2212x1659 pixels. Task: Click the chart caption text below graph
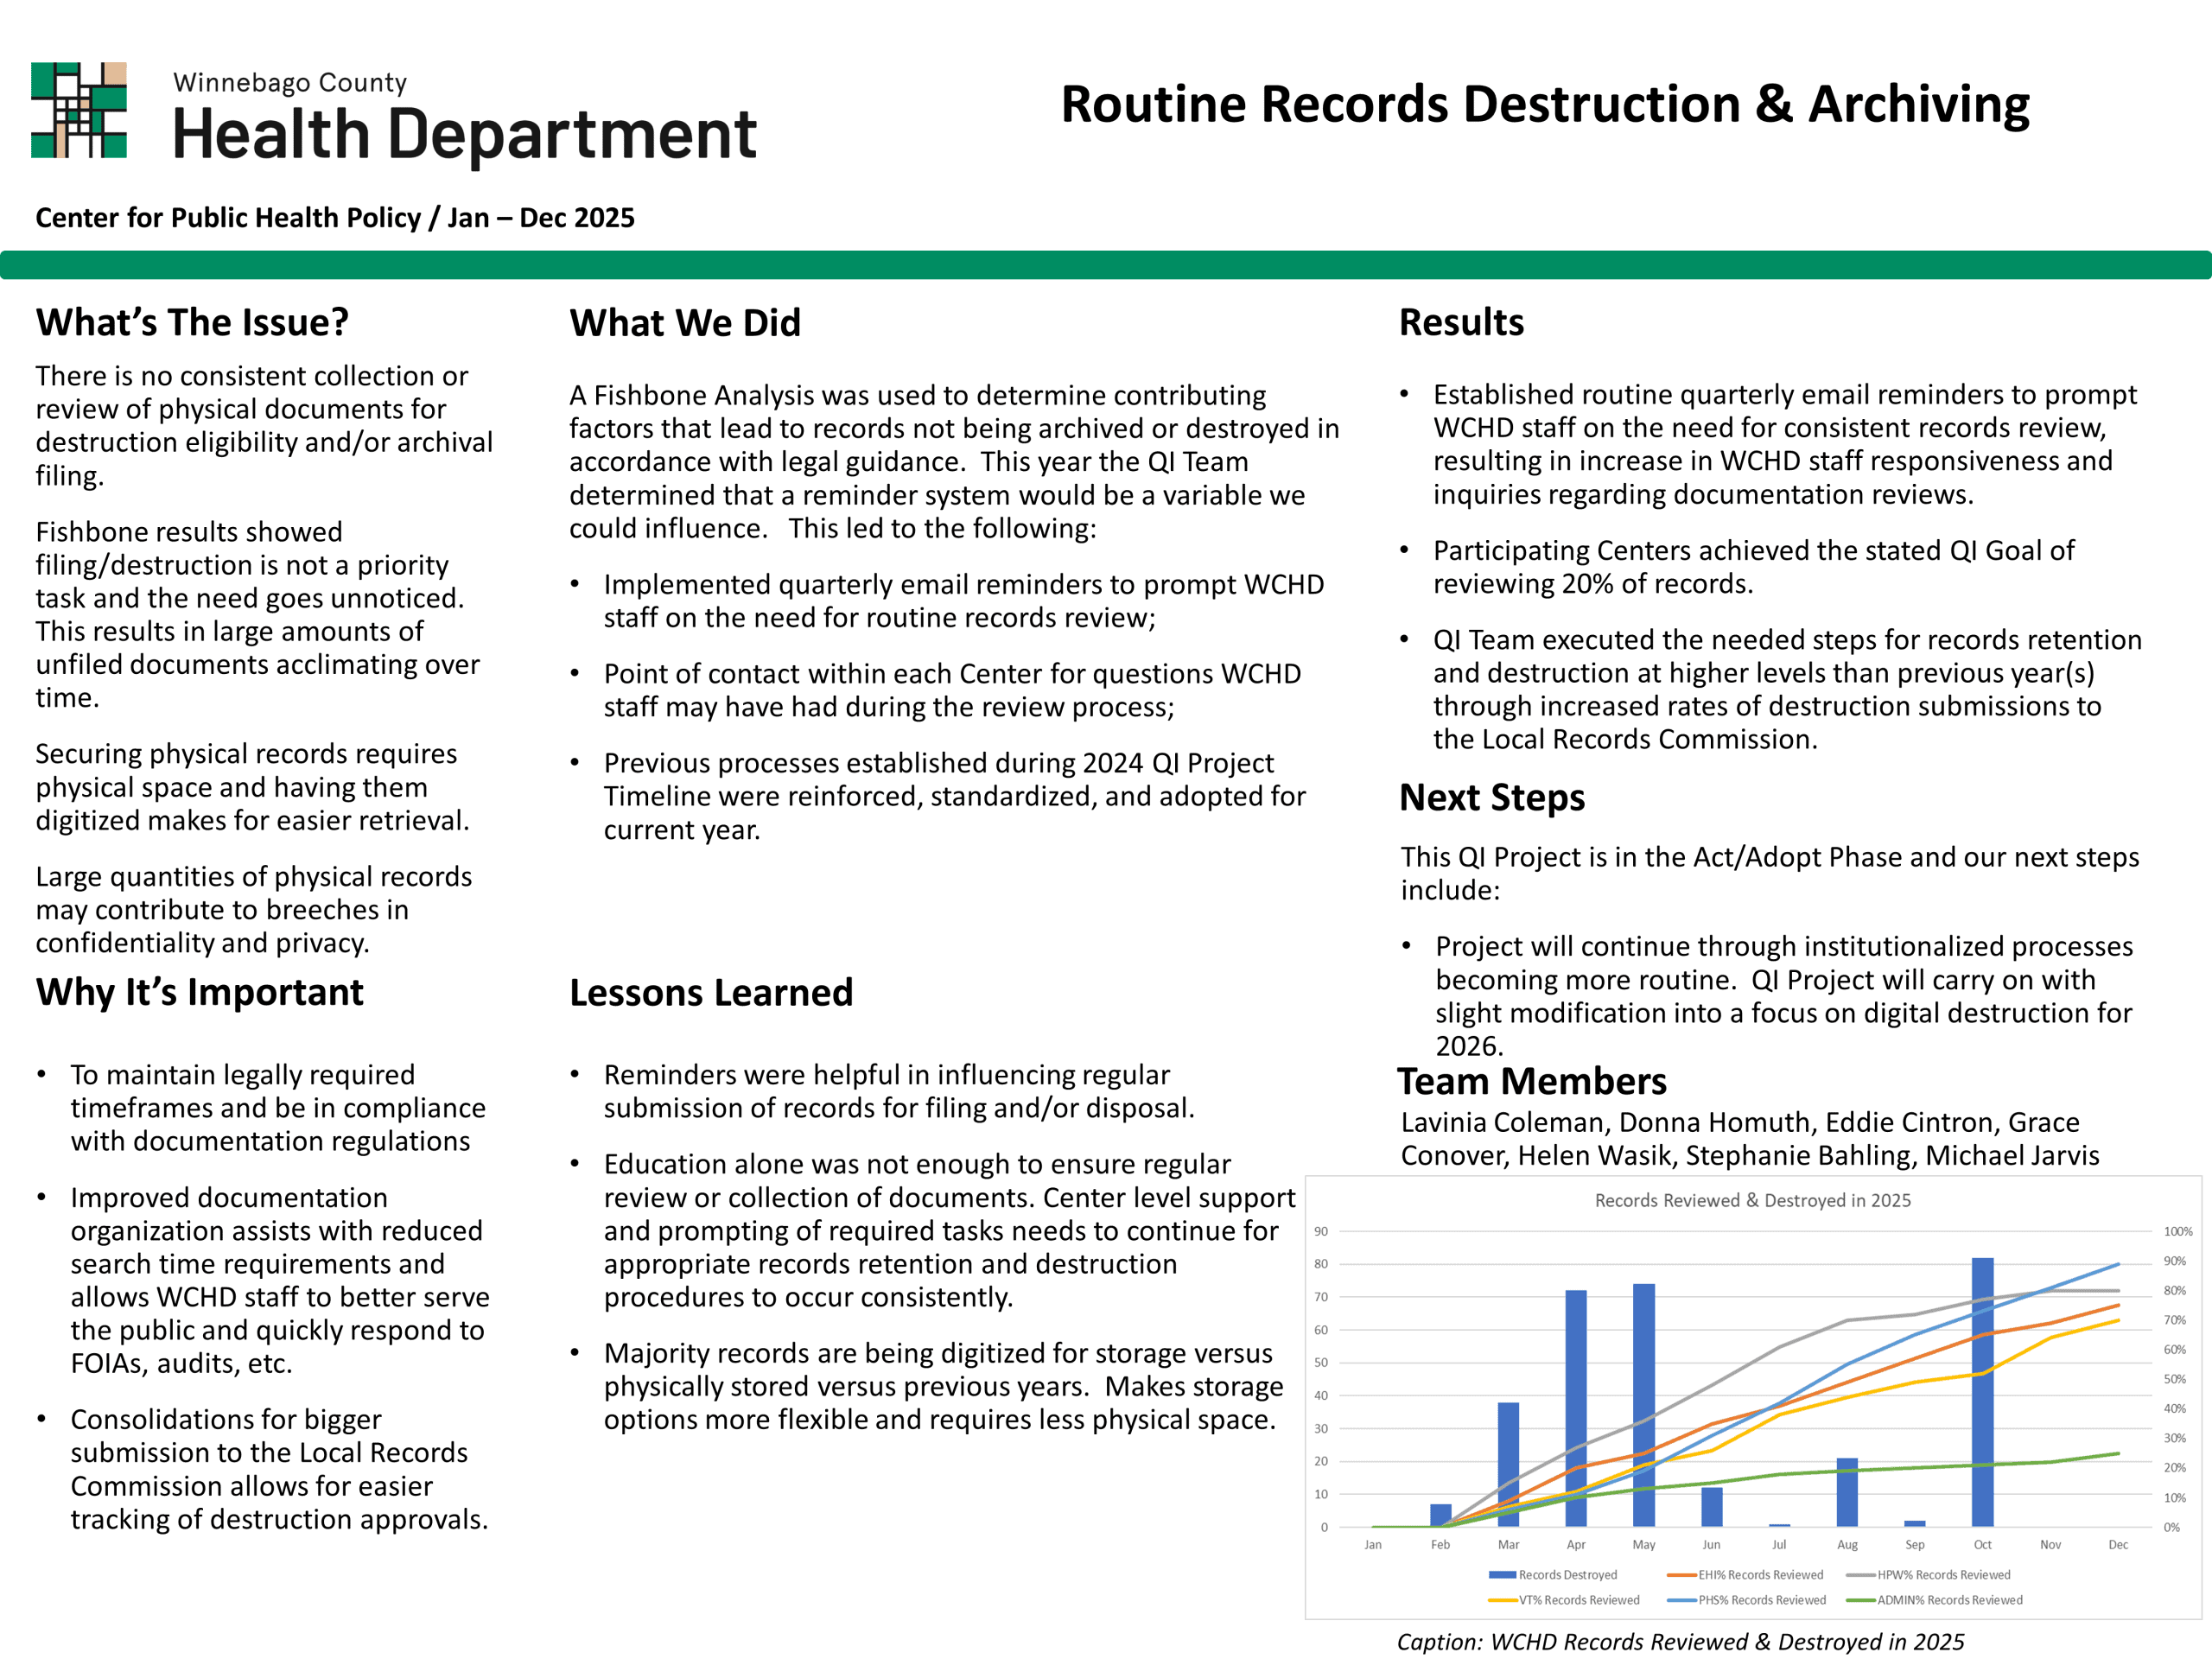click(x=1680, y=1642)
